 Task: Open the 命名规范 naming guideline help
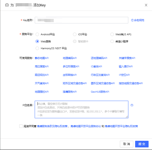(138, 20)
